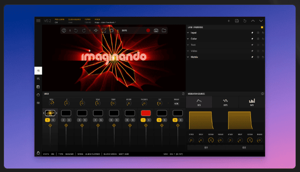Click the lock icon at sidebar bottom
This screenshot has width=300, height=172.
38,153
